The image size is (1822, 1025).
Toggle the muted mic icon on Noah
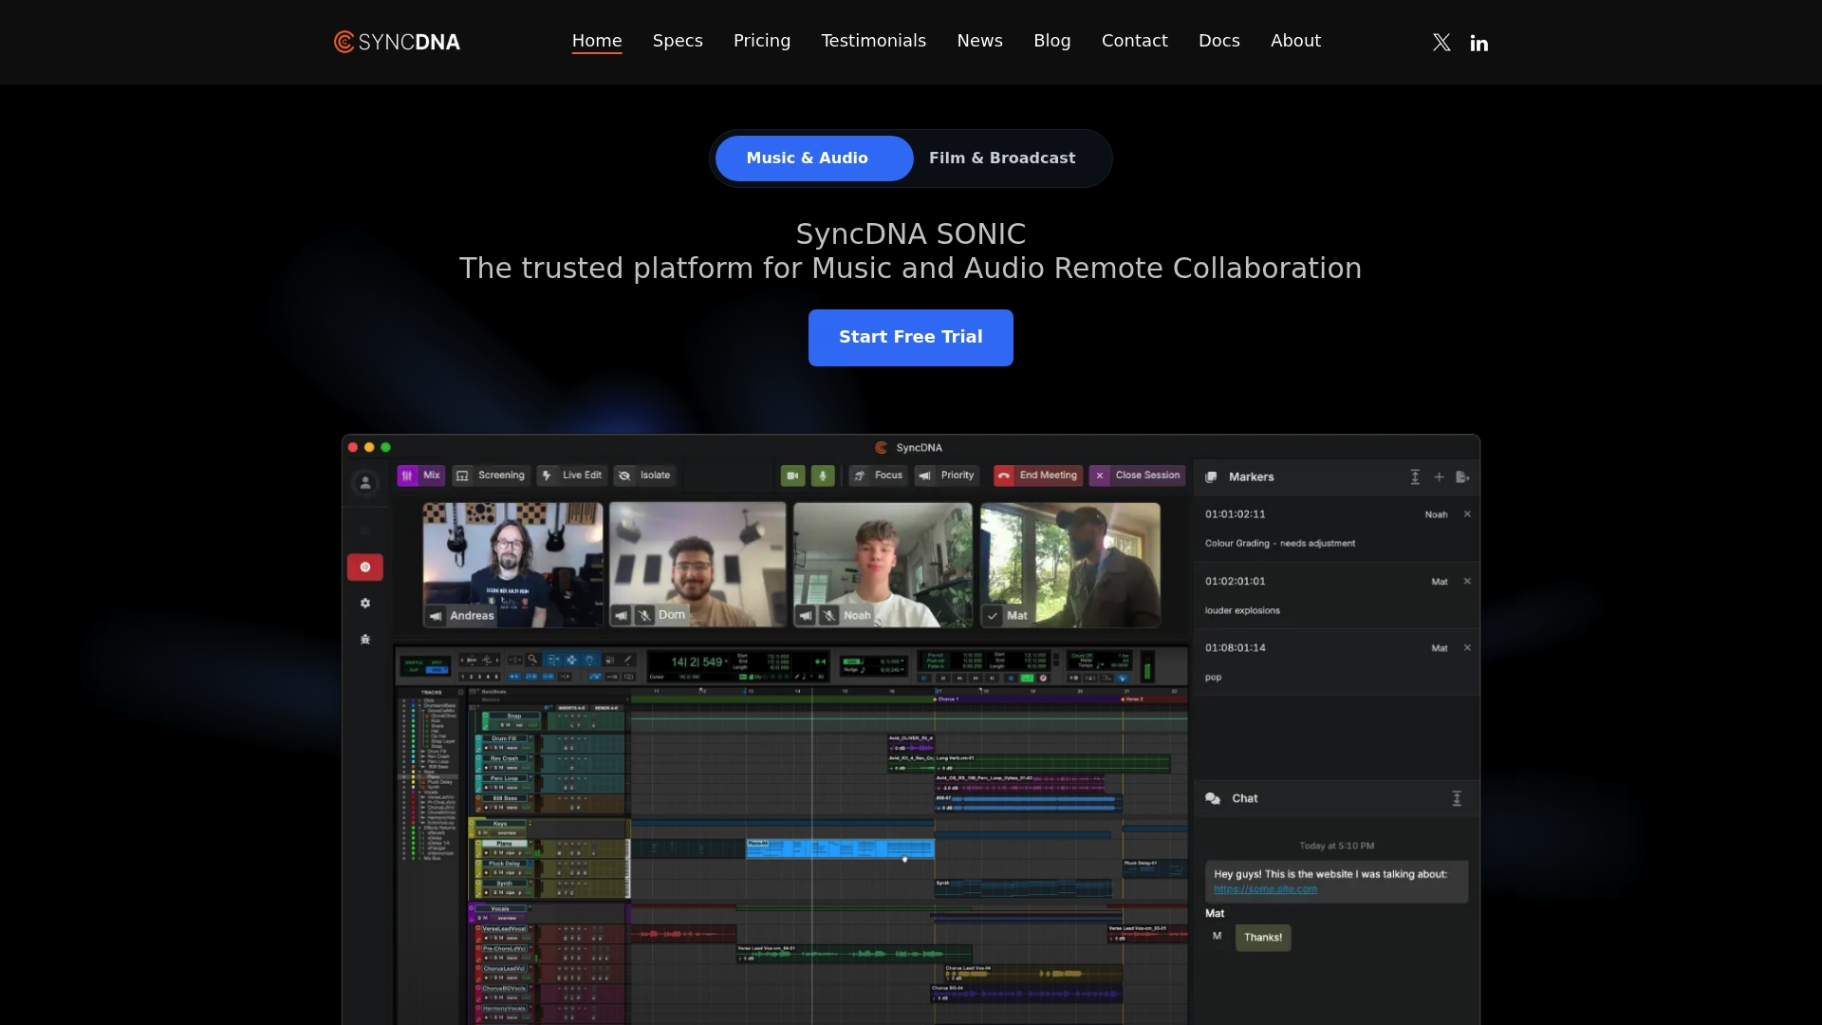pyautogui.click(x=829, y=615)
